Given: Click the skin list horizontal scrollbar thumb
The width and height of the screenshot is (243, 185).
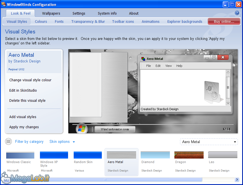Looking at the screenshot, I should [x=105, y=179].
